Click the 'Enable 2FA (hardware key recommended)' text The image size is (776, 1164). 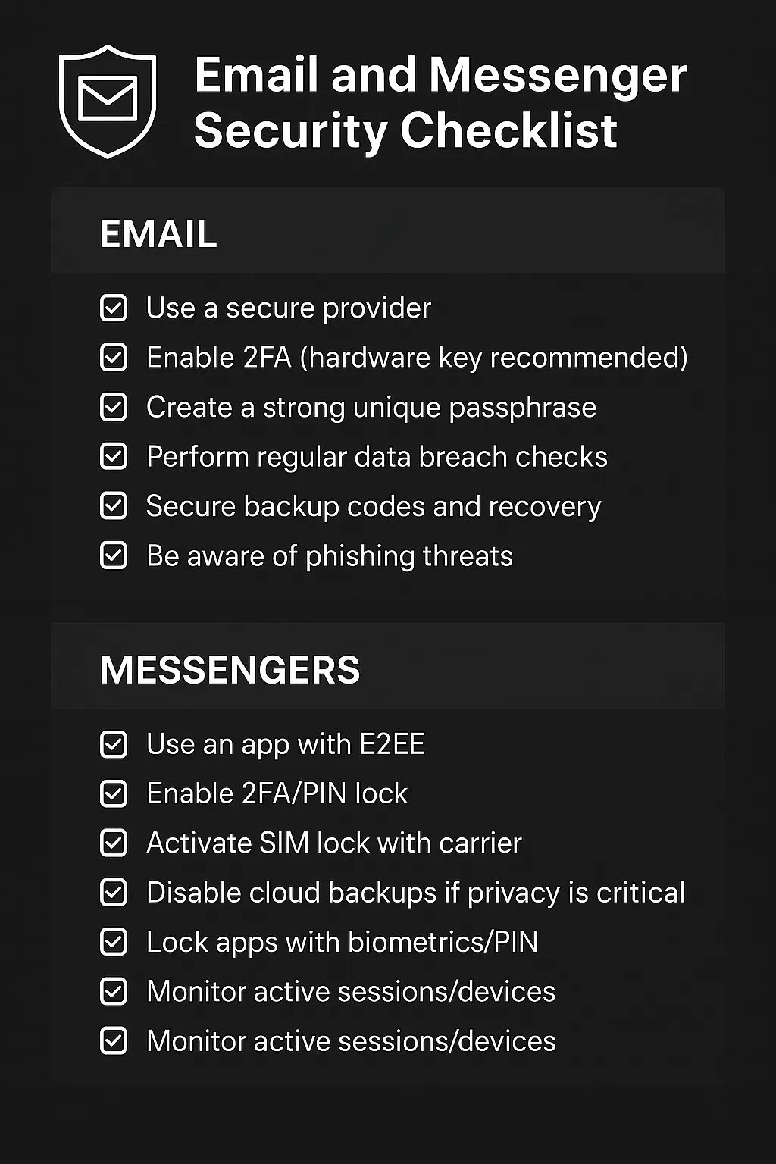point(417,358)
